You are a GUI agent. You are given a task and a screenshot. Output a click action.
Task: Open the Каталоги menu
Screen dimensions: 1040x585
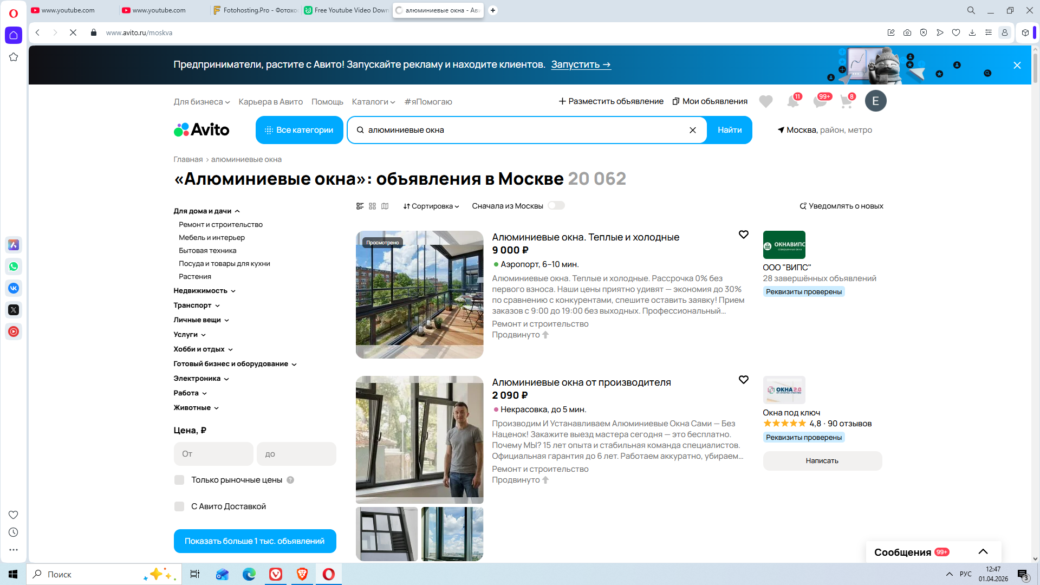click(x=373, y=102)
